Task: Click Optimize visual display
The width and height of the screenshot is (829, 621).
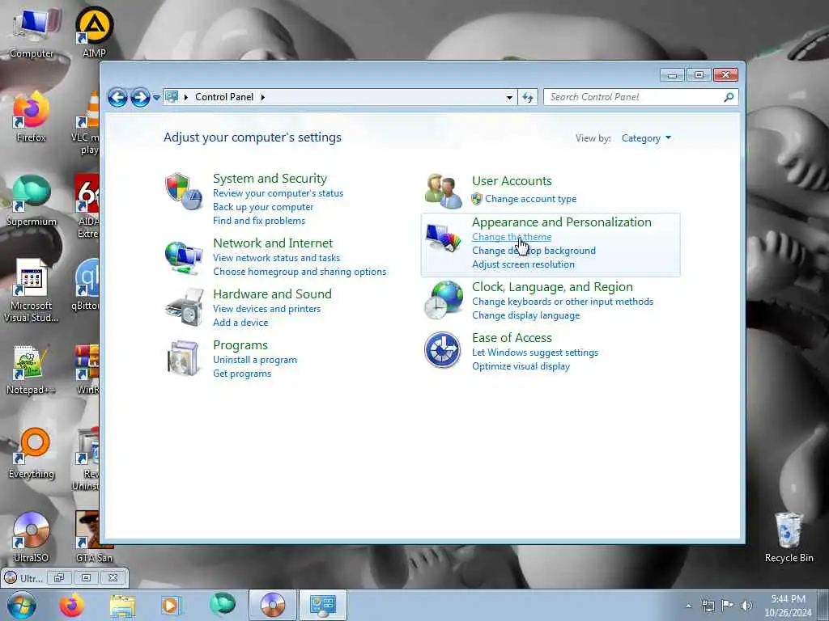Action: tap(521, 366)
